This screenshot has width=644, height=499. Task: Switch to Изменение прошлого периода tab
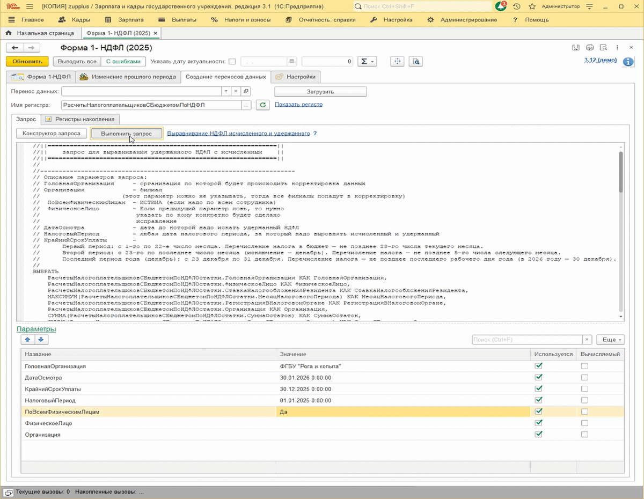(x=128, y=77)
